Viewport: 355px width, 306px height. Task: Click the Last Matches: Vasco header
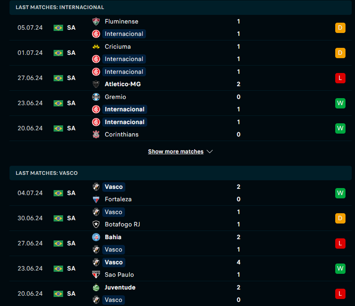coord(181,173)
